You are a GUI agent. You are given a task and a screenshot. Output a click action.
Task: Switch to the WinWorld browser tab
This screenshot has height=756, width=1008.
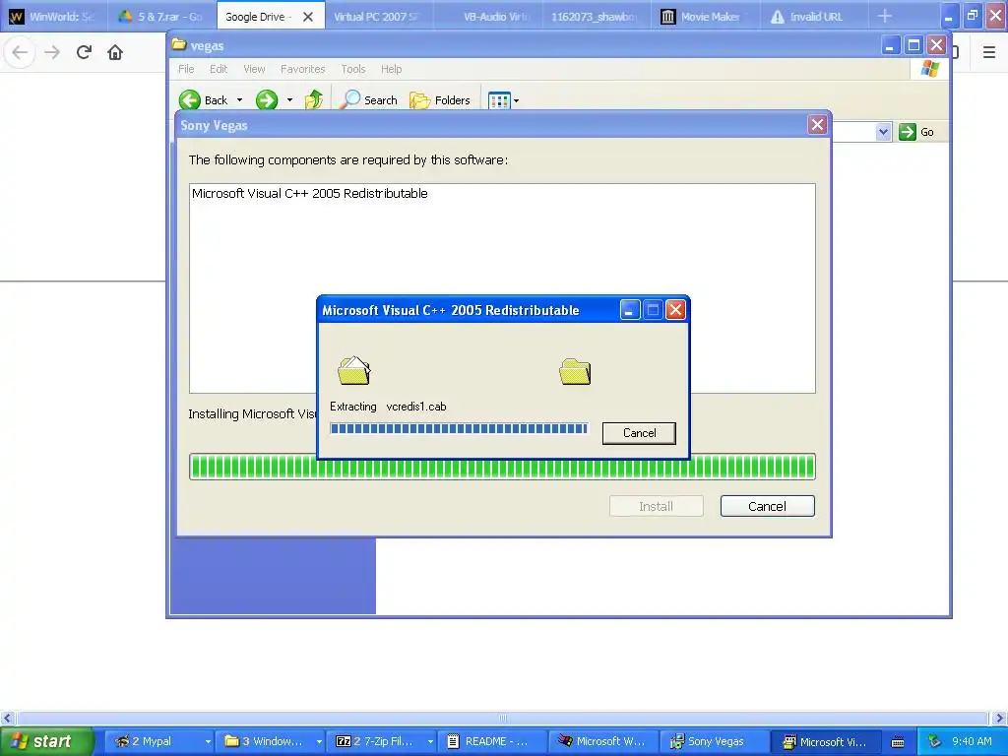[52, 17]
